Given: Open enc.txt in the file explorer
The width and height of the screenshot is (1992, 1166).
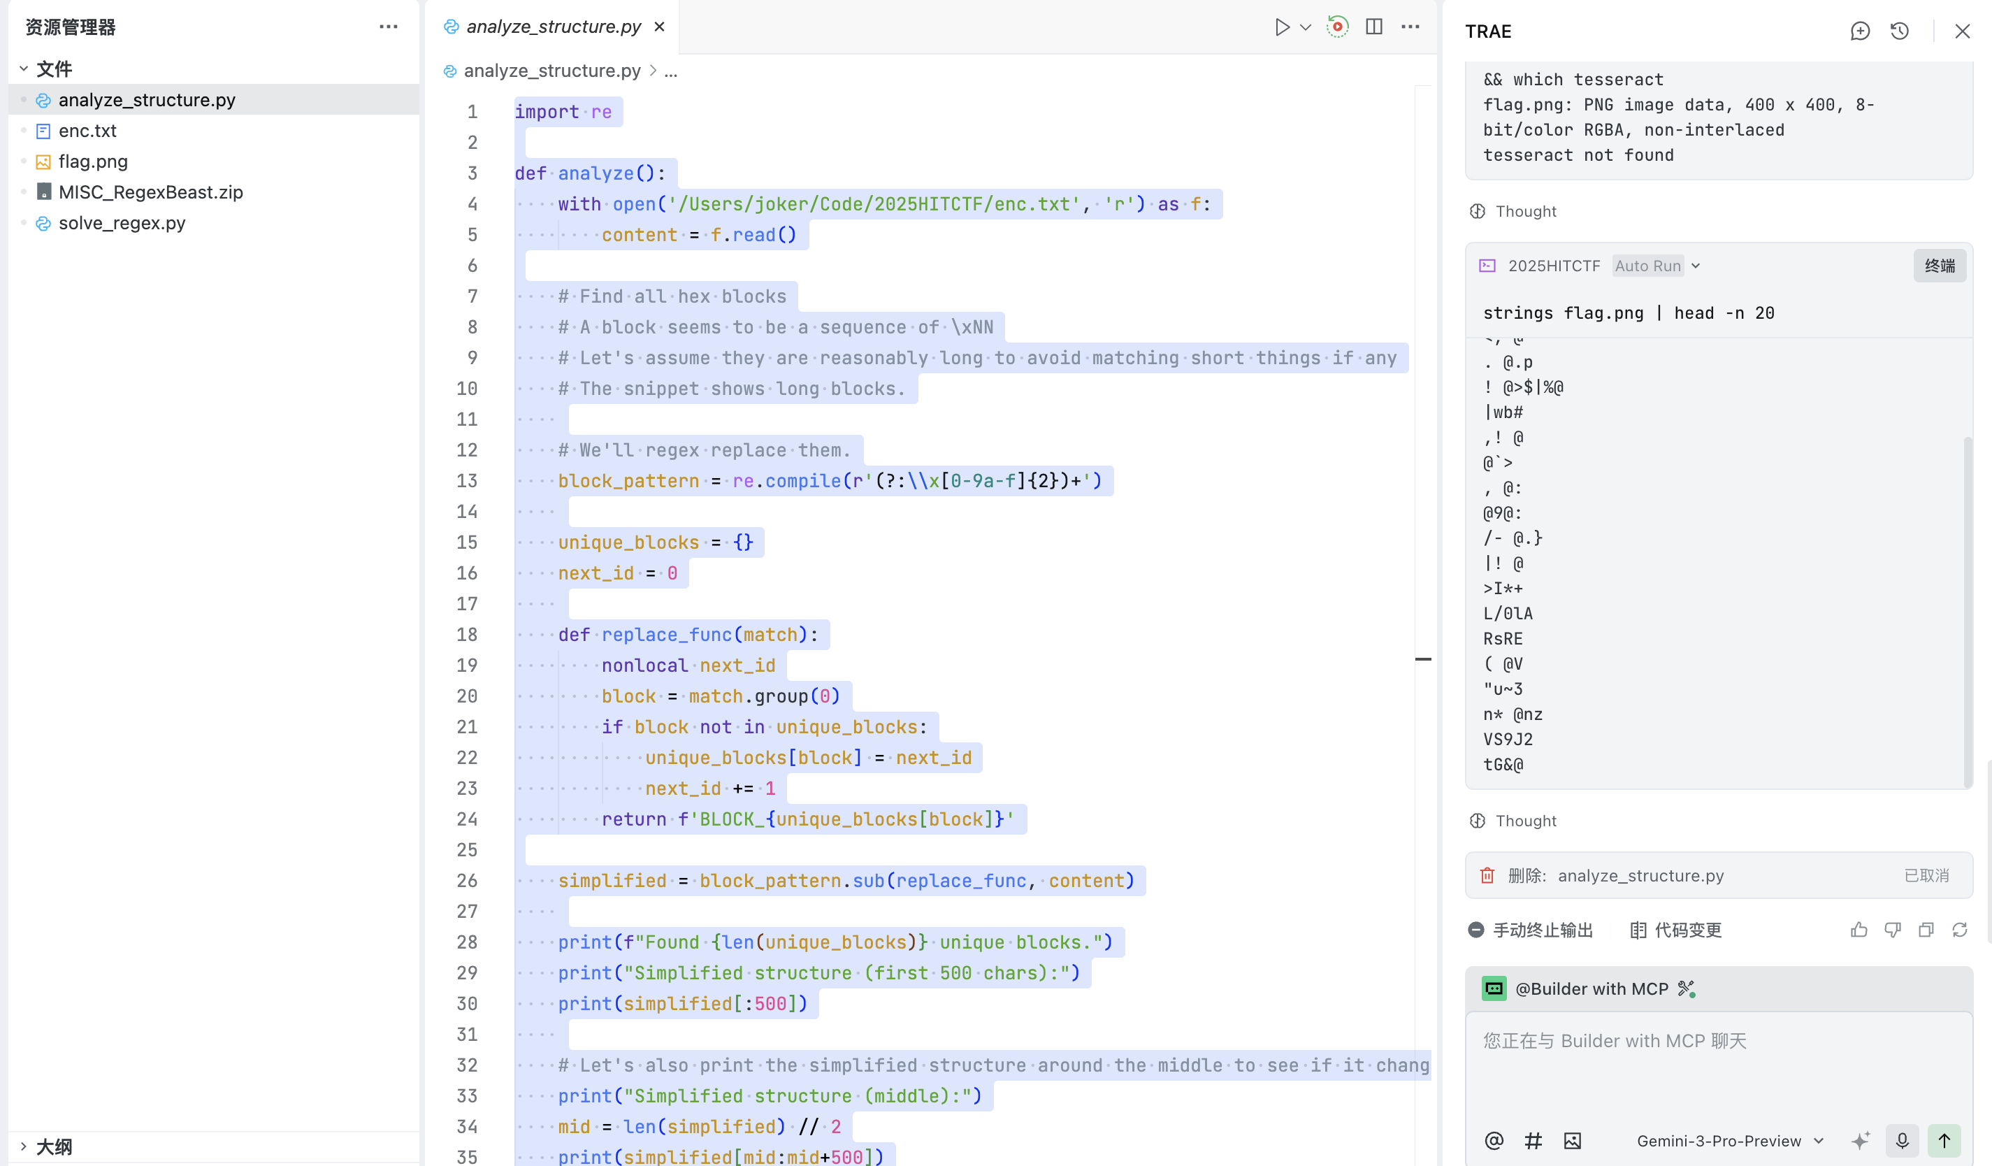Looking at the screenshot, I should tap(87, 131).
